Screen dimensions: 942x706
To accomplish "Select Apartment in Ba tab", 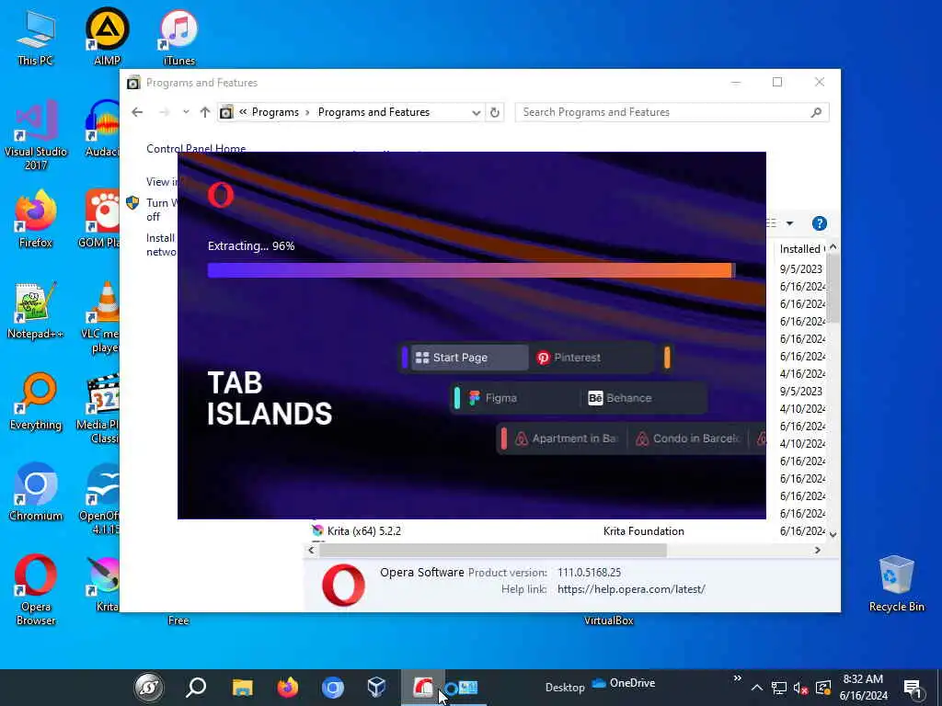I will pos(567,438).
